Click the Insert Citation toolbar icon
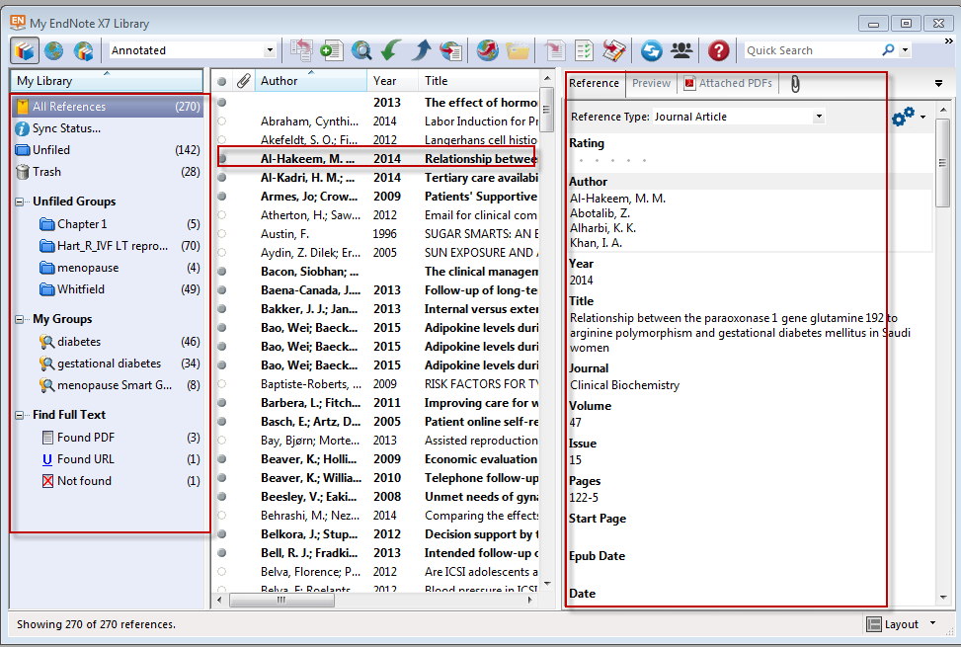The width and height of the screenshot is (961, 647). pyautogui.click(x=555, y=50)
